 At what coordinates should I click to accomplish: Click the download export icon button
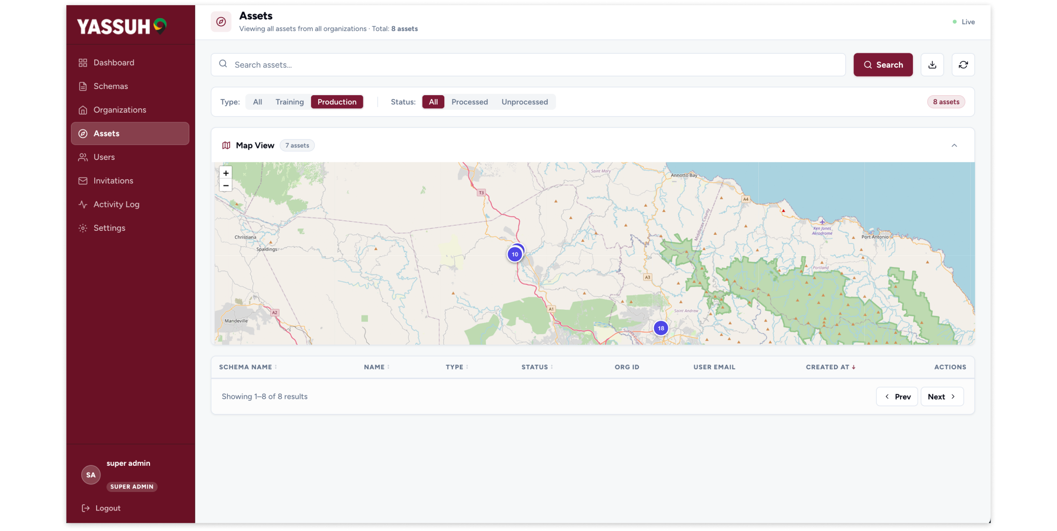932,65
